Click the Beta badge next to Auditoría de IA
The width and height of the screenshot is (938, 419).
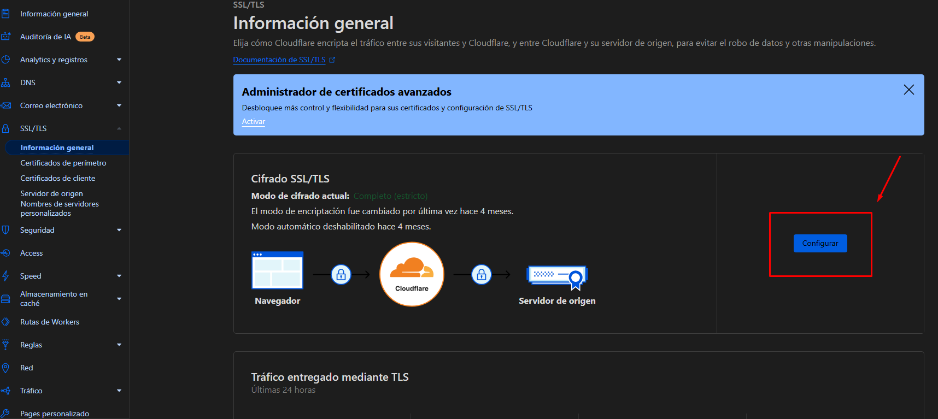click(x=85, y=37)
